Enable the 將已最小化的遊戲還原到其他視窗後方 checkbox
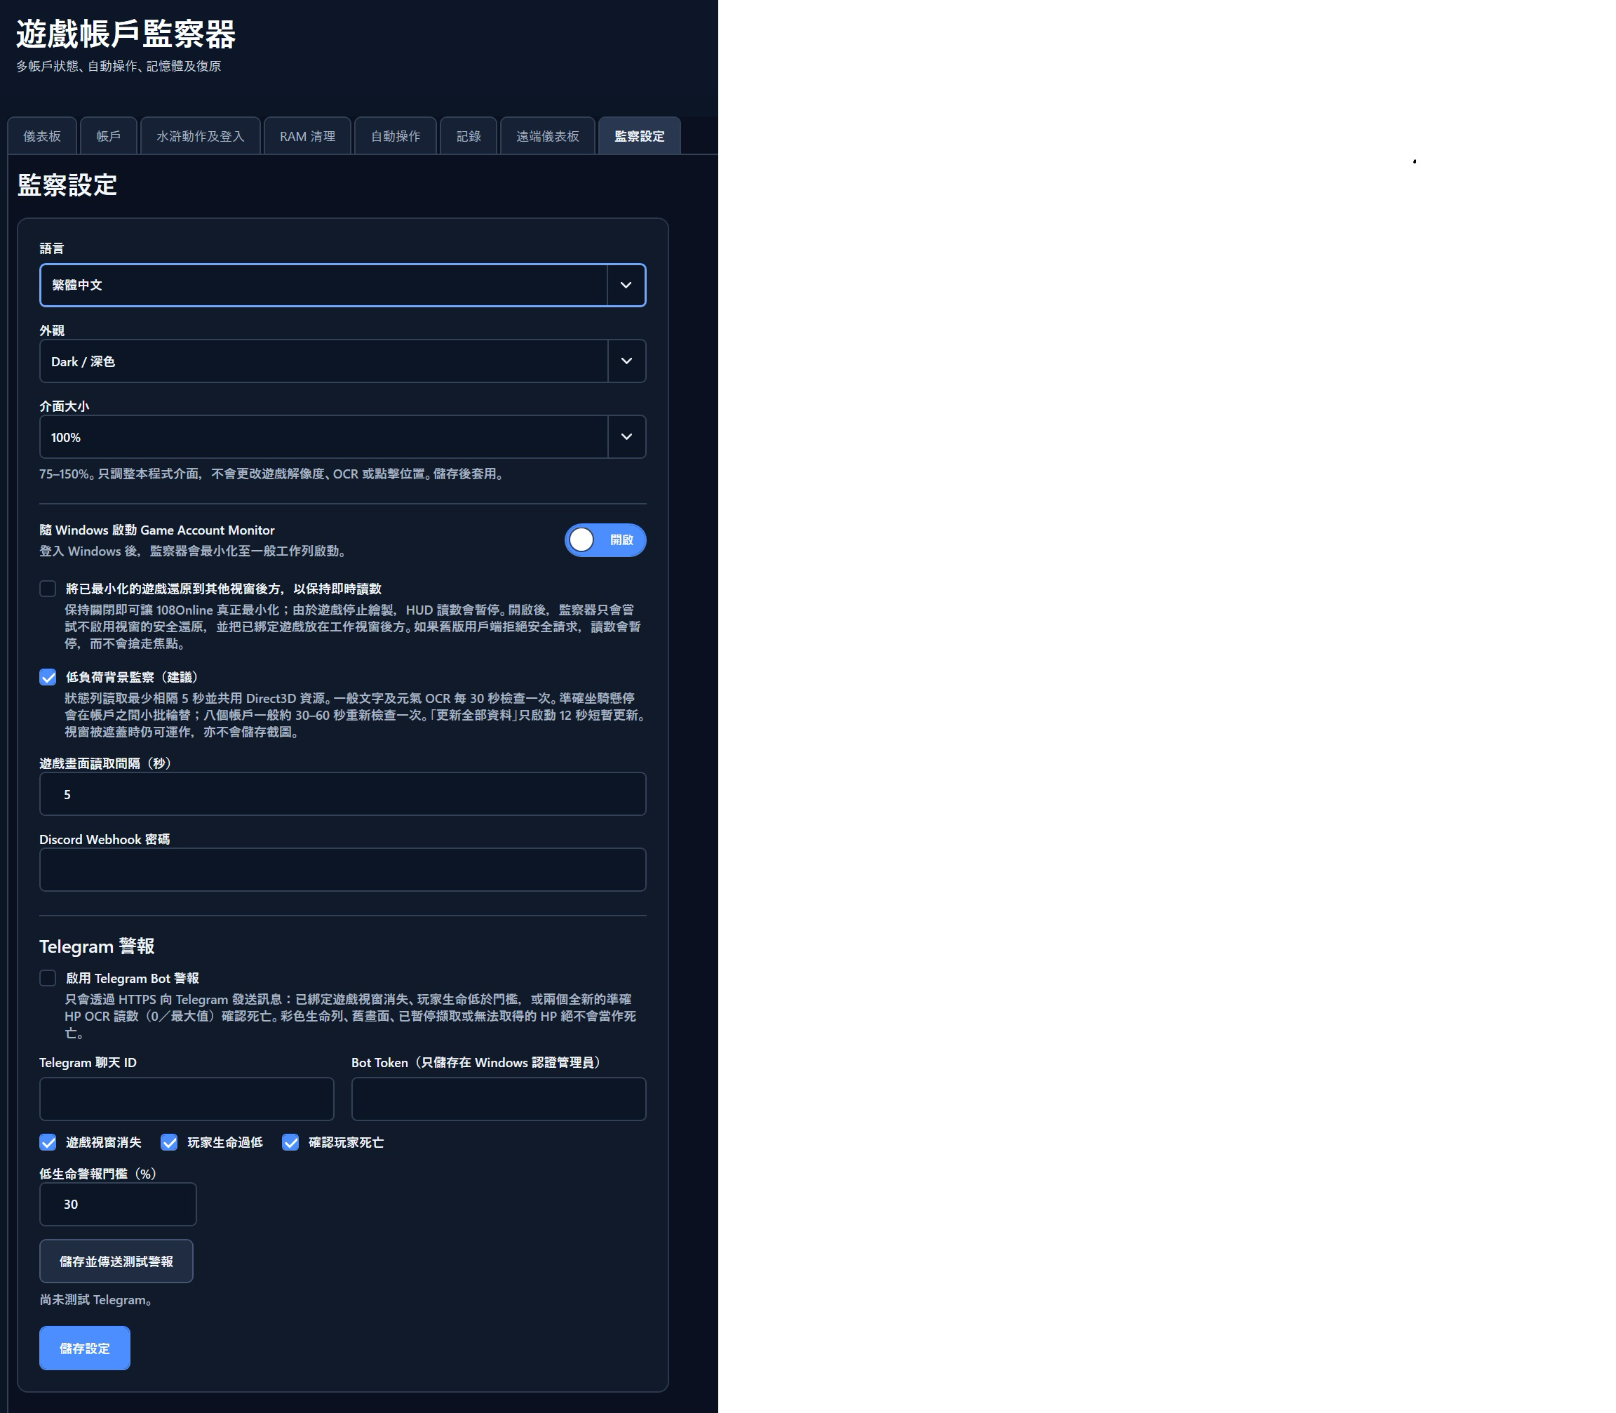Viewport: 1616px width, 1413px height. click(48, 589)
